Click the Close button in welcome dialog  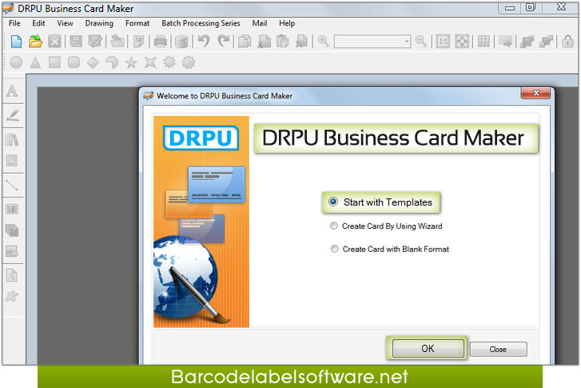pyautogui.click(x=498, y=349)
